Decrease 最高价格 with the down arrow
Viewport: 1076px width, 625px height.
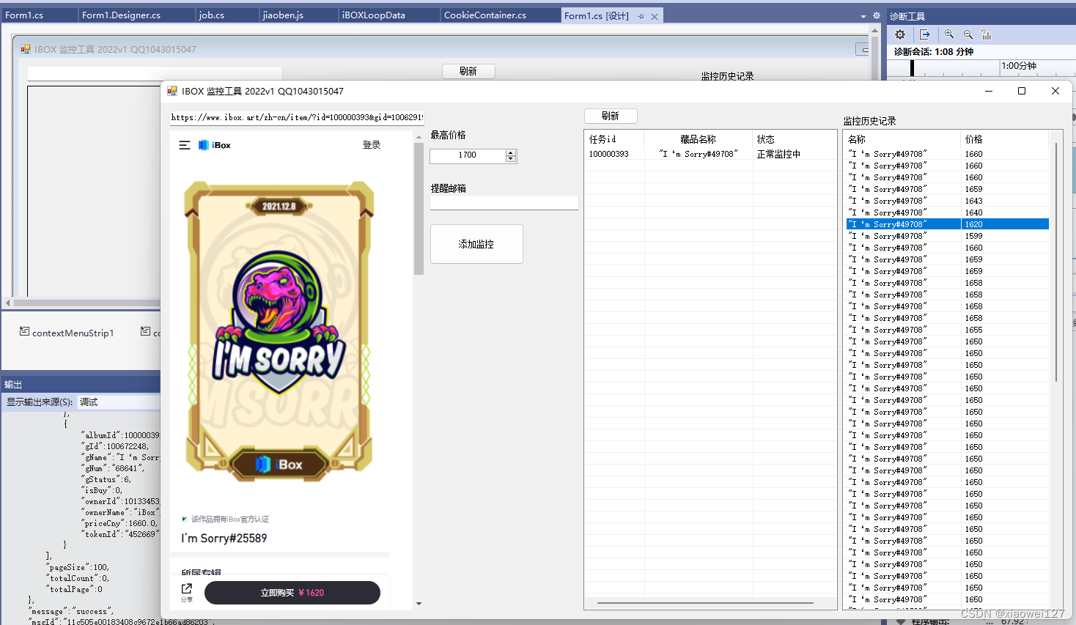(511, 159)
